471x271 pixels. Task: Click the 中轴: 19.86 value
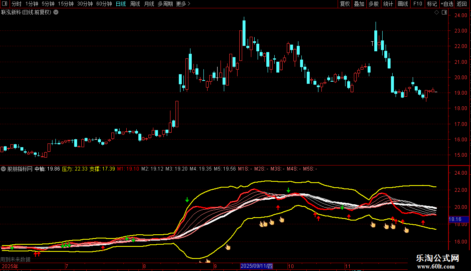[x=47, y=169]
